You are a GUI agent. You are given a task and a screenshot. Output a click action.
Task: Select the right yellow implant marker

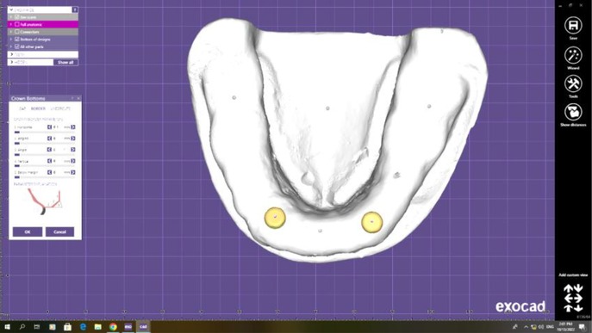[372, 222]
